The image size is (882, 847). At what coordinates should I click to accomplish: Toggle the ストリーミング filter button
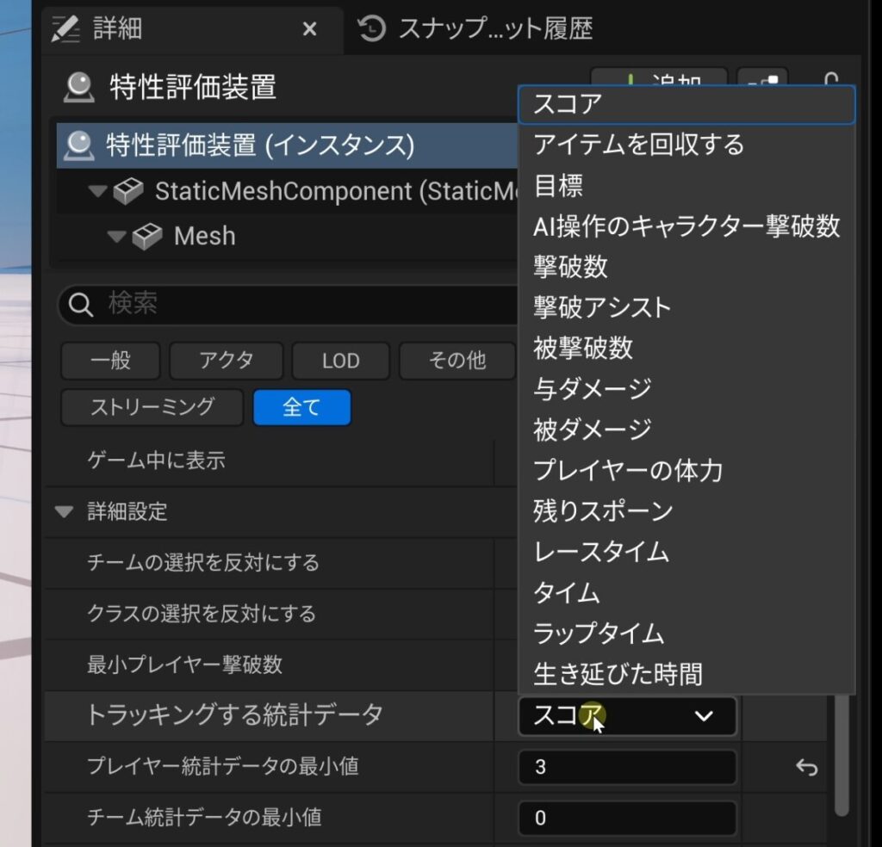(152, 407)
